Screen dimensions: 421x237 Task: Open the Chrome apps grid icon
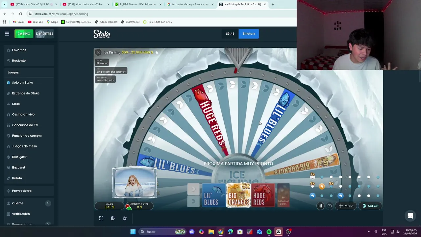coord(4,22)
